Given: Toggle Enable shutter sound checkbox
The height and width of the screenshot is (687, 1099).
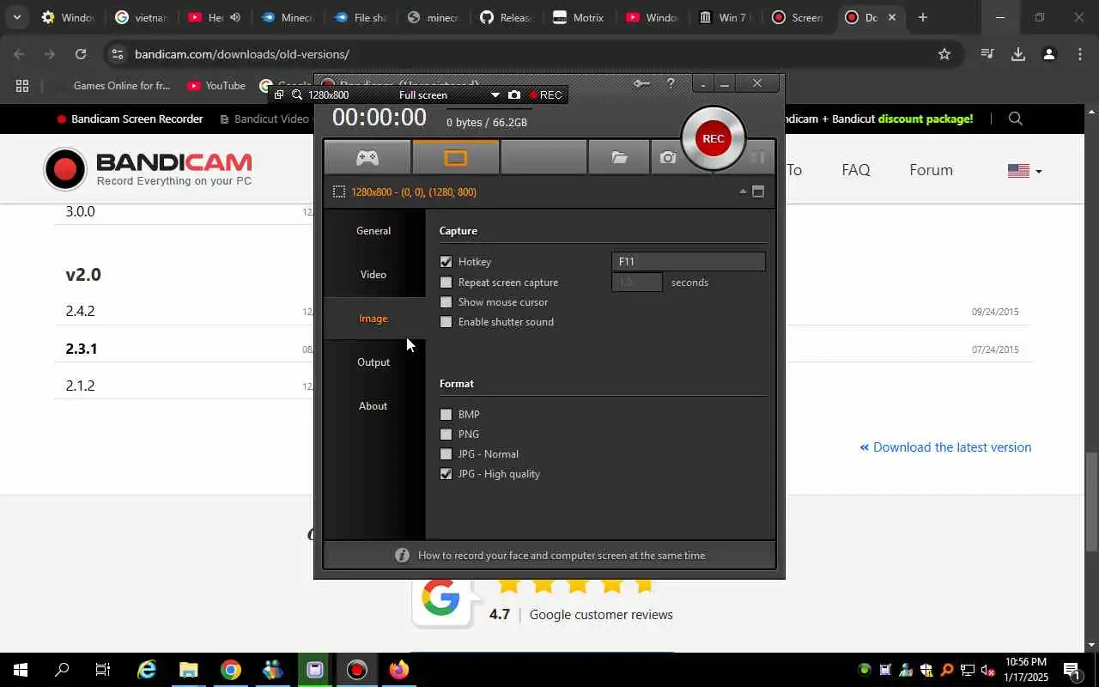Looking at the screenshot, I should click(446, 322).
